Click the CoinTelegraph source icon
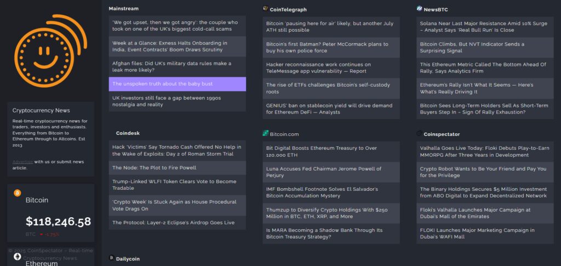This screenshot has height=266, width=561. pos(266,9)
